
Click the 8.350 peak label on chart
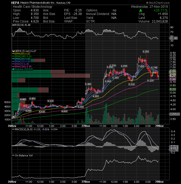(146, 52)
